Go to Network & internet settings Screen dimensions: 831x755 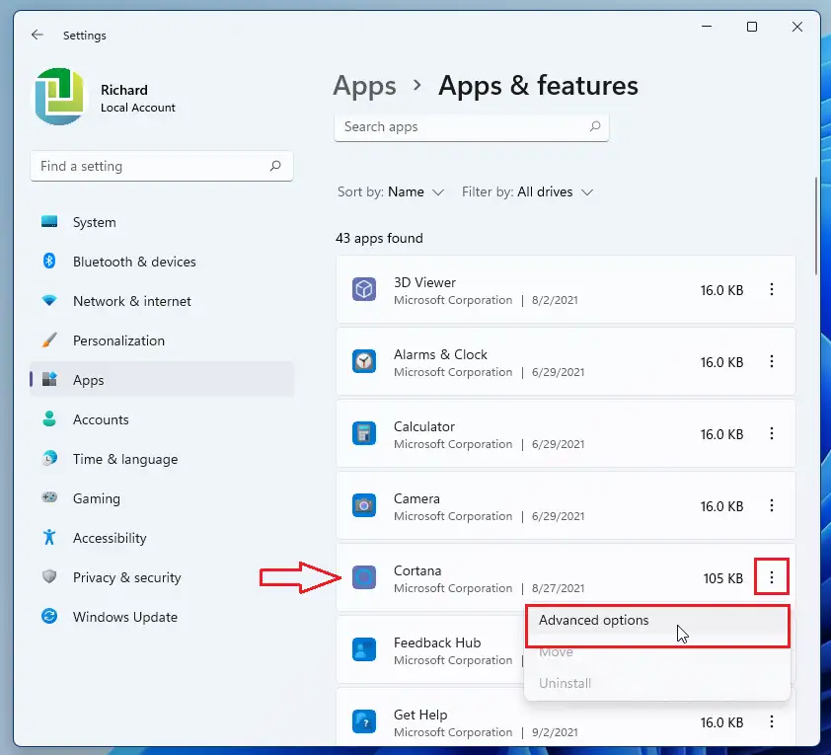point(162,301)
